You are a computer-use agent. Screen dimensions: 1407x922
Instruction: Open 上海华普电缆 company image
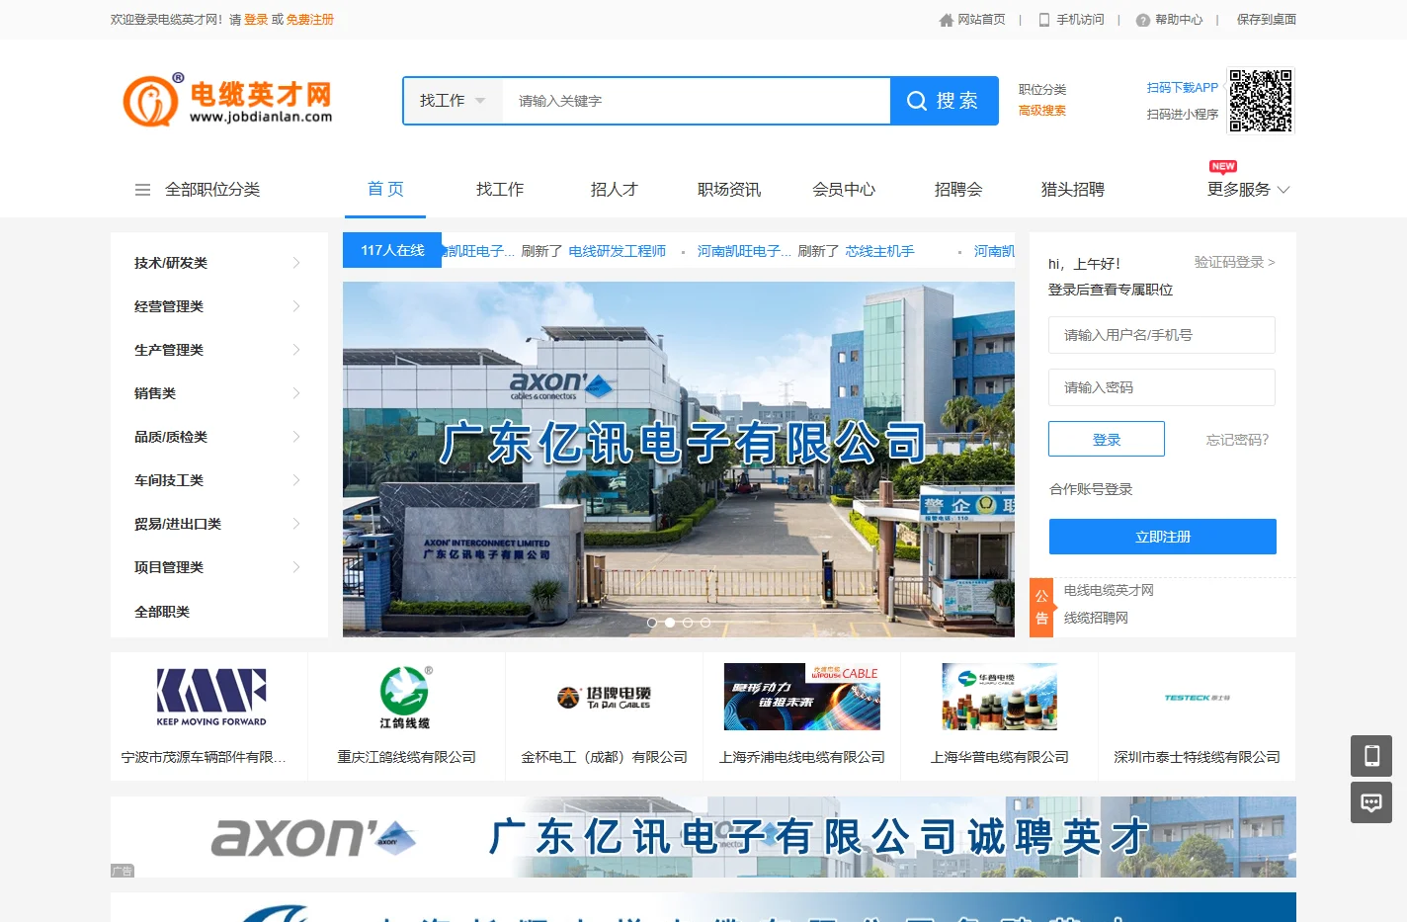(x=1000, y=697)
